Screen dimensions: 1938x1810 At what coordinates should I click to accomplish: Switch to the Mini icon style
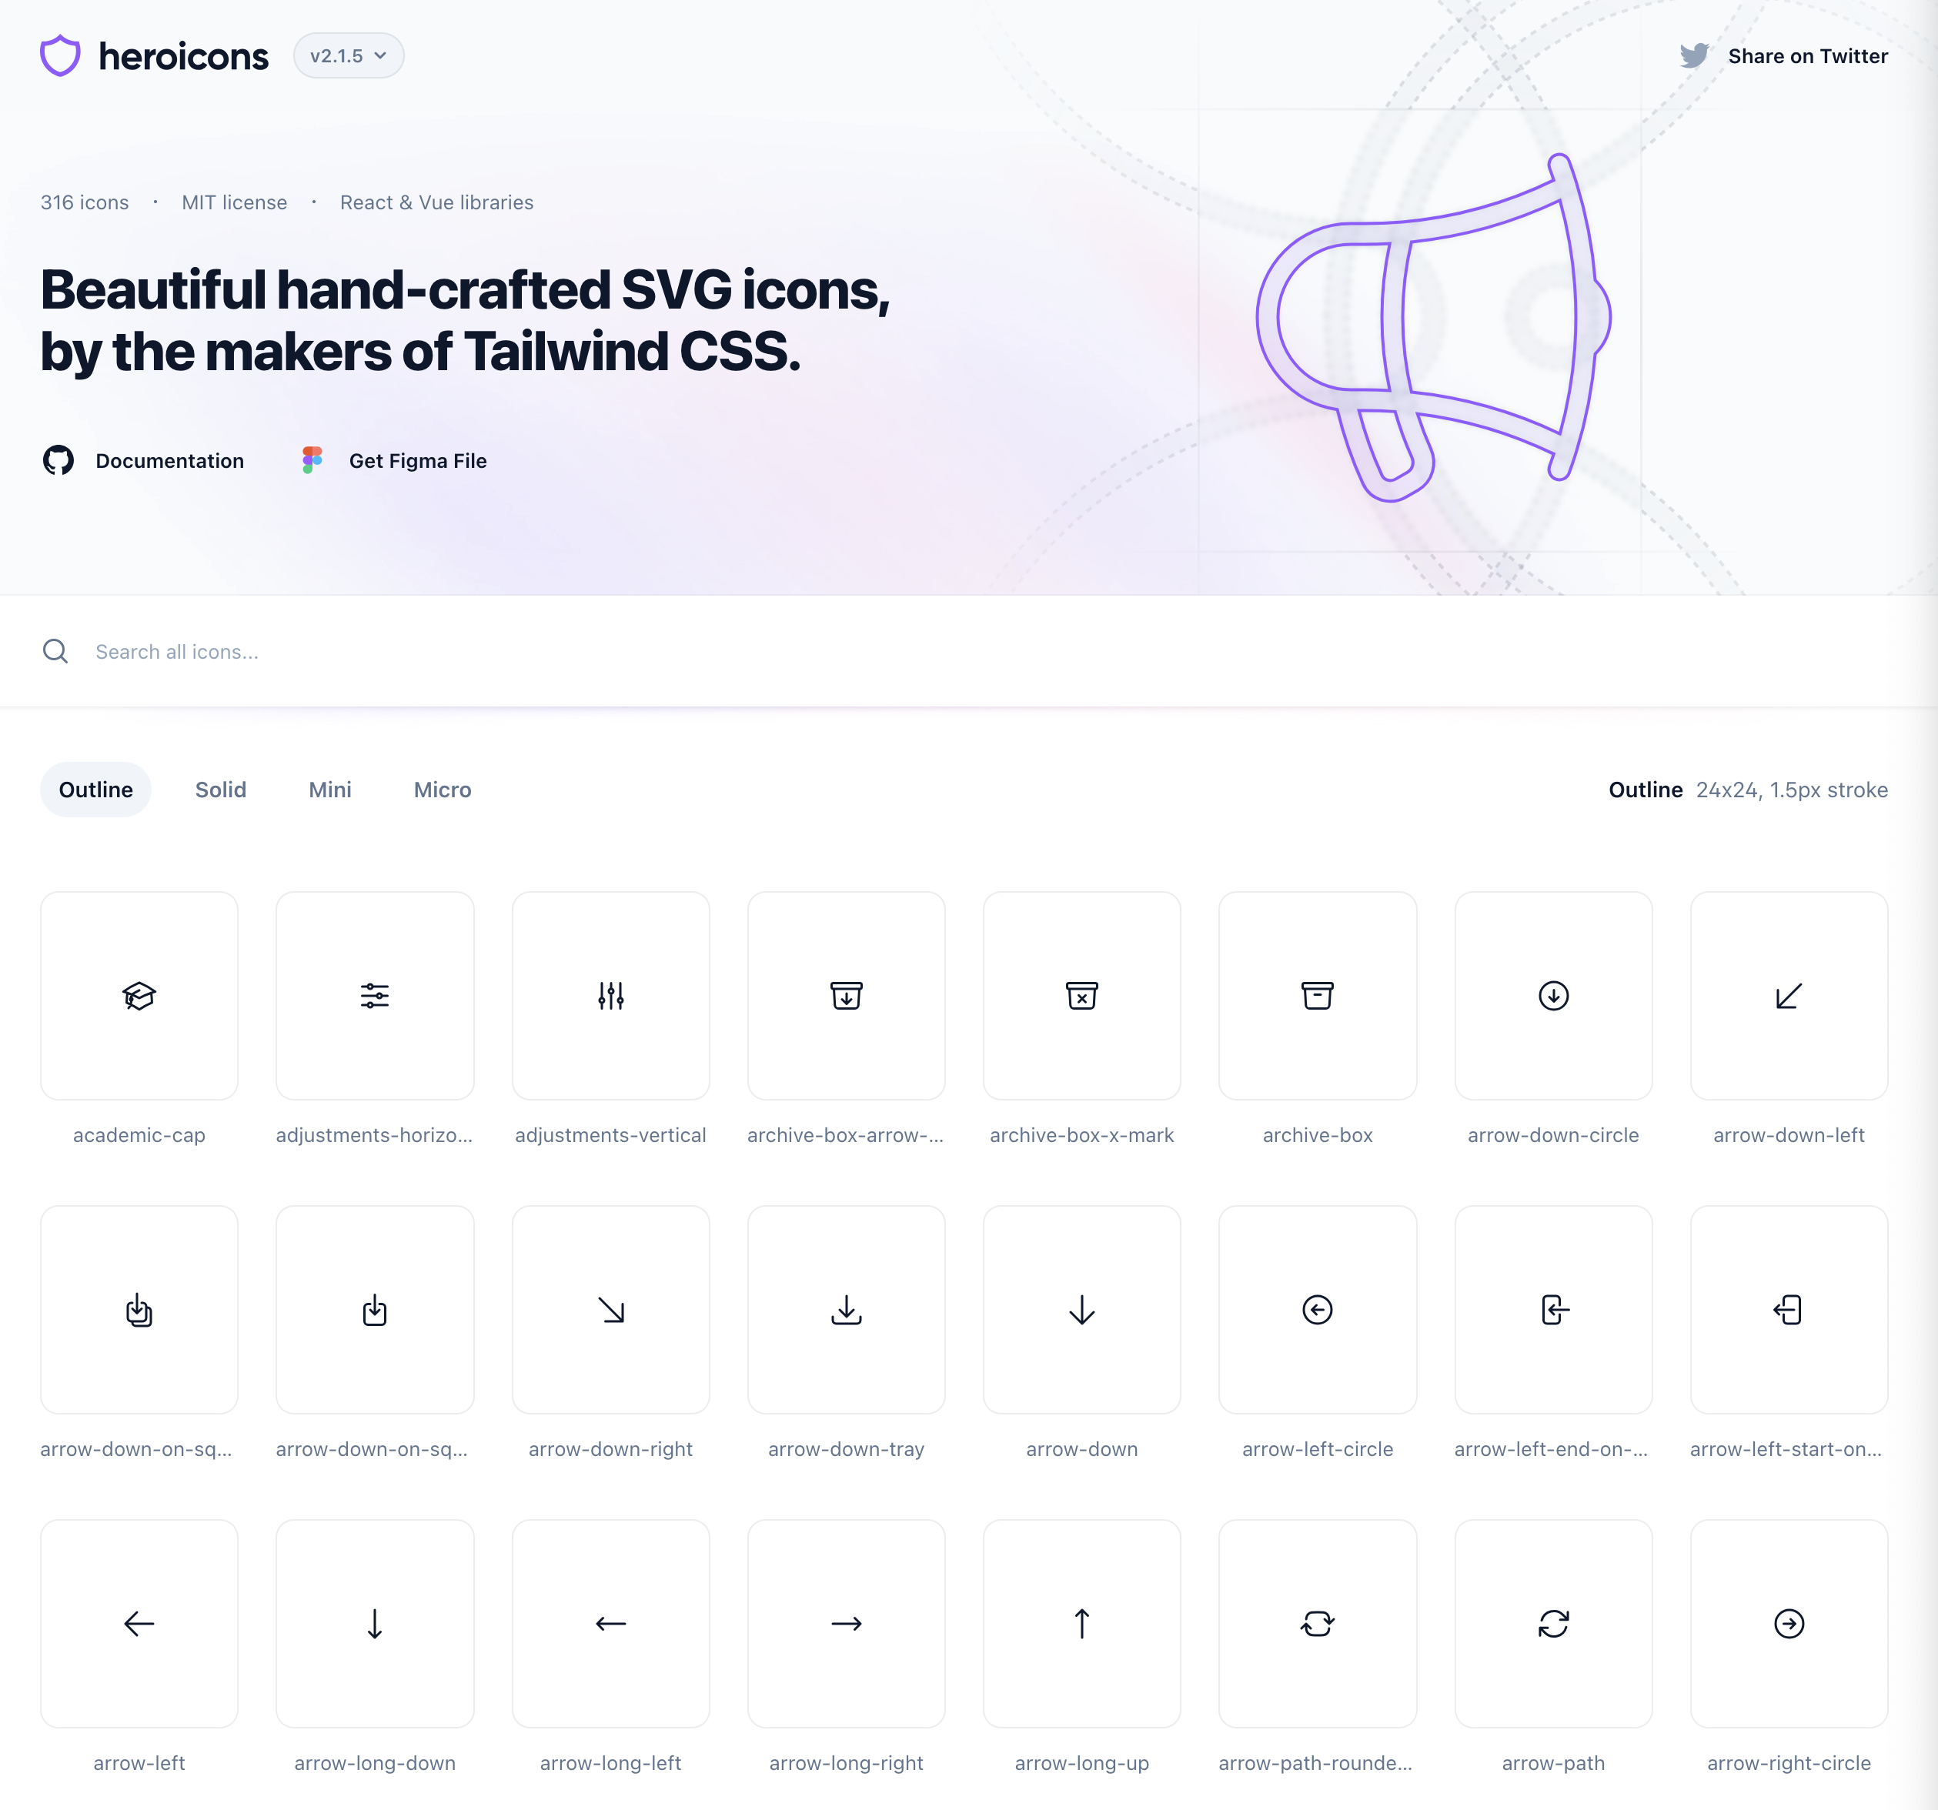tap(329, 790)
